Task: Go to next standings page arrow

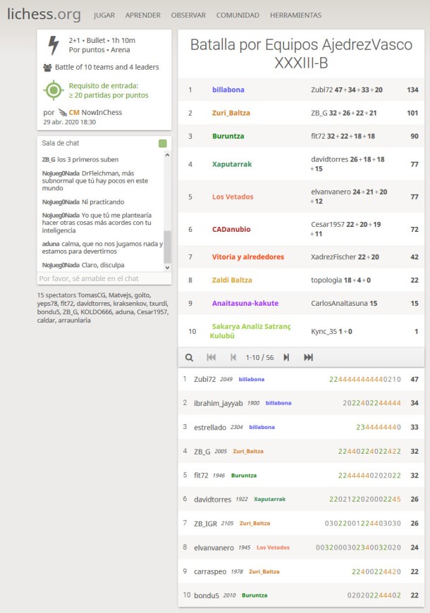Action: [x=286, y=357]
